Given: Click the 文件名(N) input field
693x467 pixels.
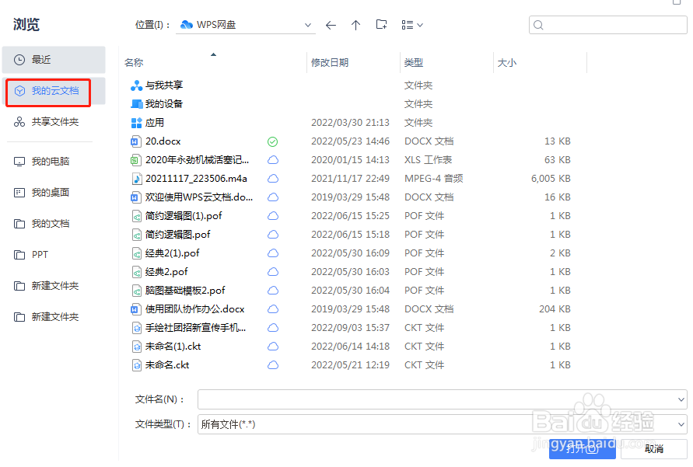Looking at the screenshot, I should (442, 399).
